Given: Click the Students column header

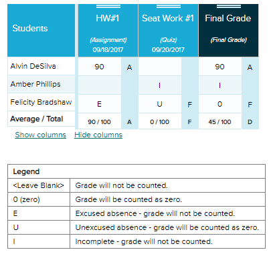Looking at the screenshot, I should point(41,31).
